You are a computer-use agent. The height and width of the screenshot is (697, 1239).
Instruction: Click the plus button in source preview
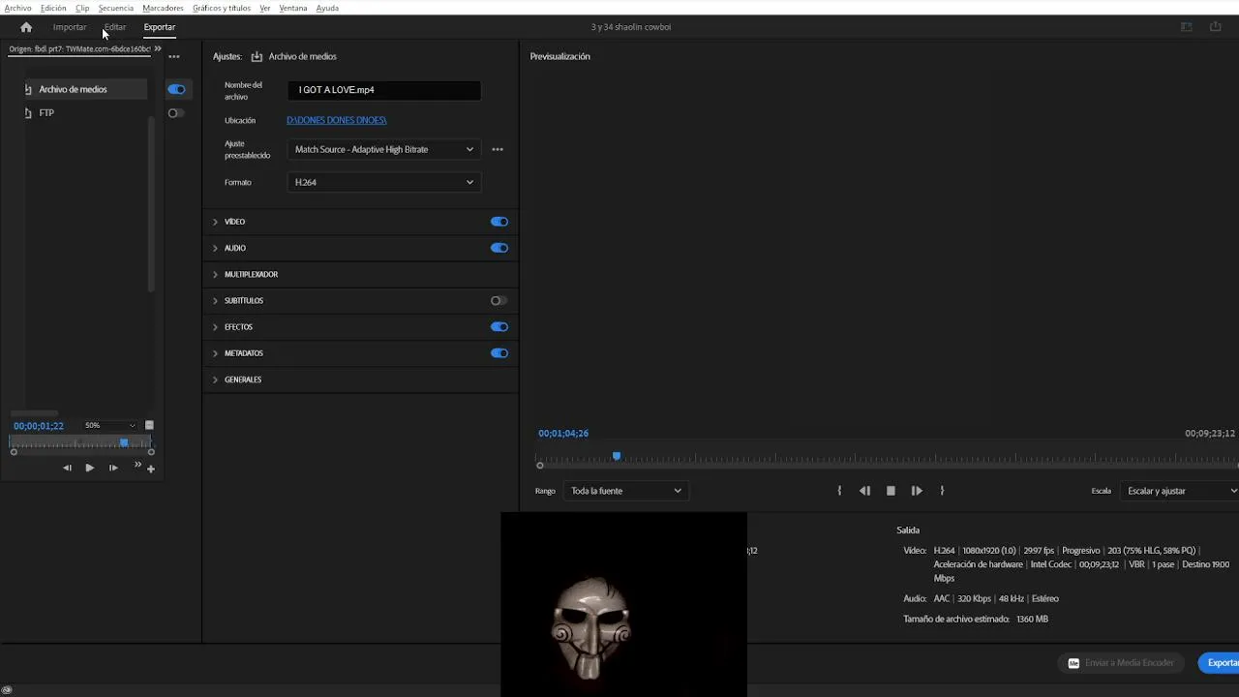(x=150, y=469)
